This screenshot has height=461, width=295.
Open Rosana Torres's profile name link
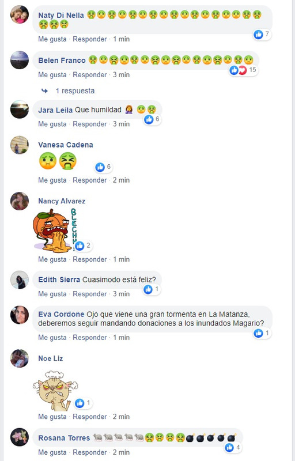coord(64,438)
